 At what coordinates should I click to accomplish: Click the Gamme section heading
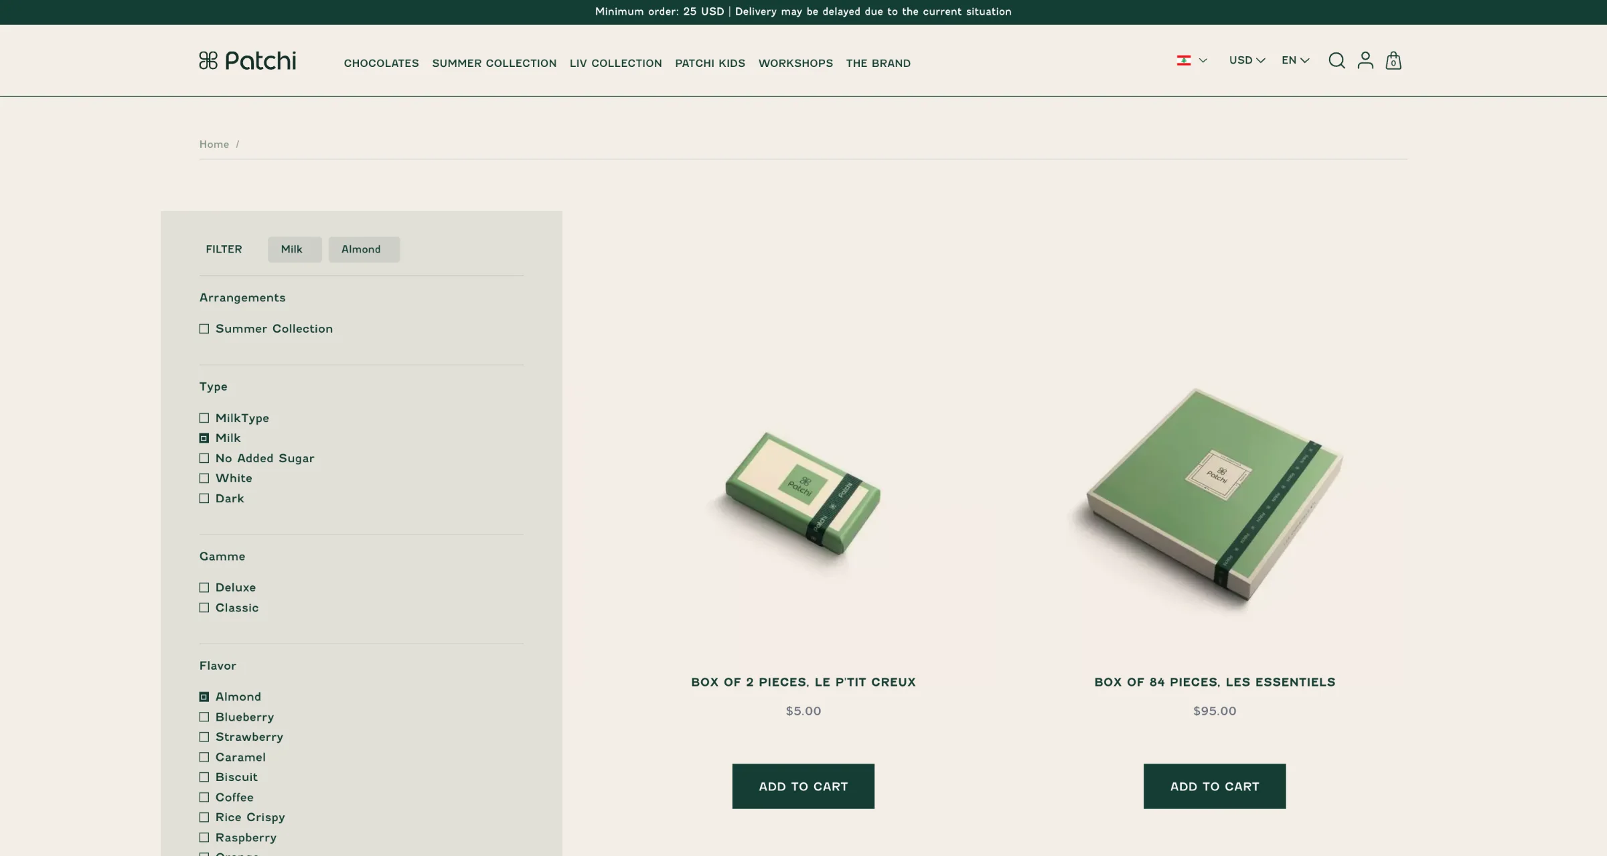(222, 557)
